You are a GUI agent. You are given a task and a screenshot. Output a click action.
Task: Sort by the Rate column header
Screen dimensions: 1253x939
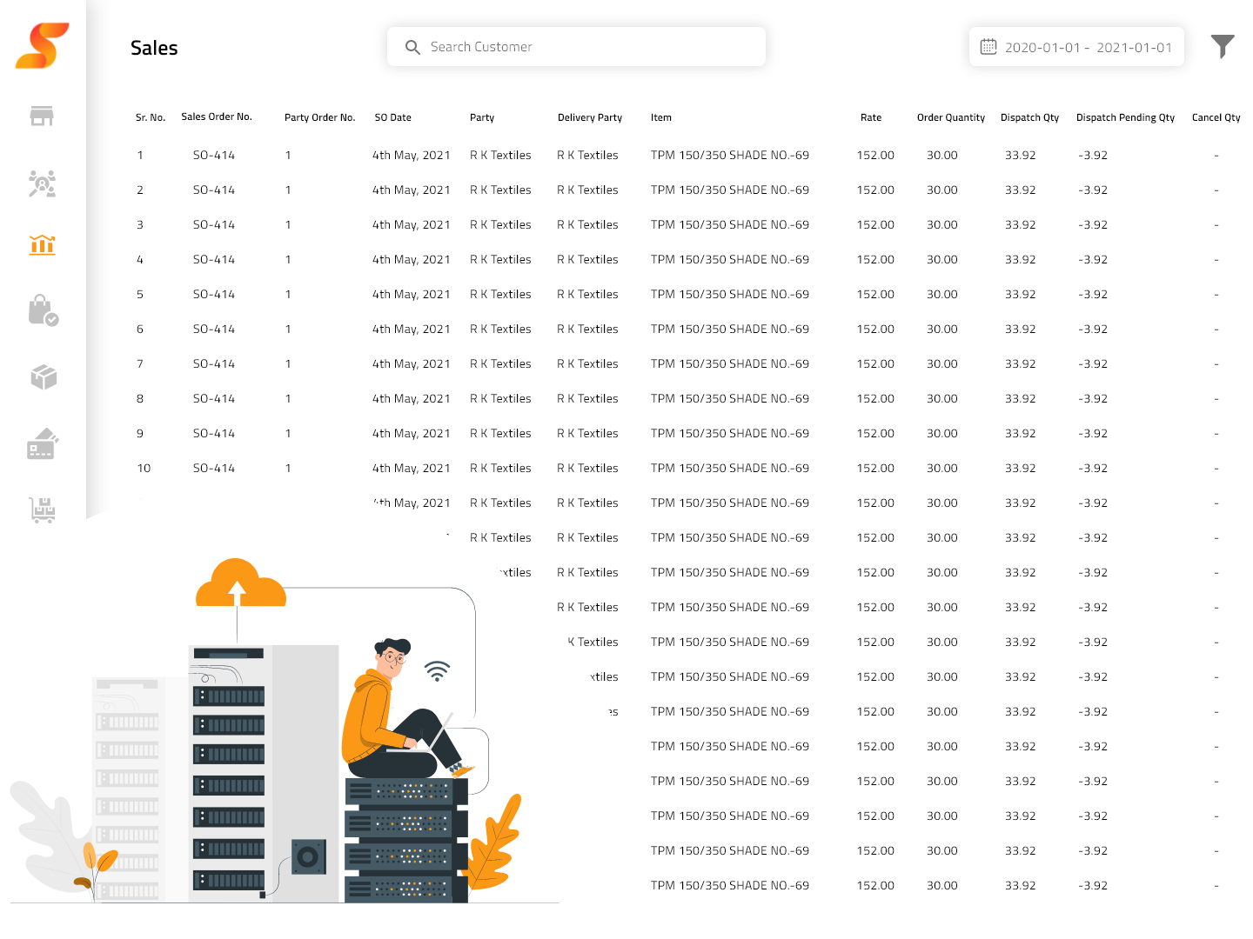871,117
